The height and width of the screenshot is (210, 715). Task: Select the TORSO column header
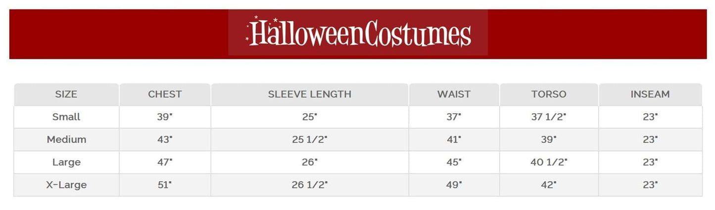(548, 94)
